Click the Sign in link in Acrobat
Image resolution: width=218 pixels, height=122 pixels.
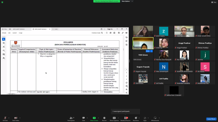(x=110, y=29)
